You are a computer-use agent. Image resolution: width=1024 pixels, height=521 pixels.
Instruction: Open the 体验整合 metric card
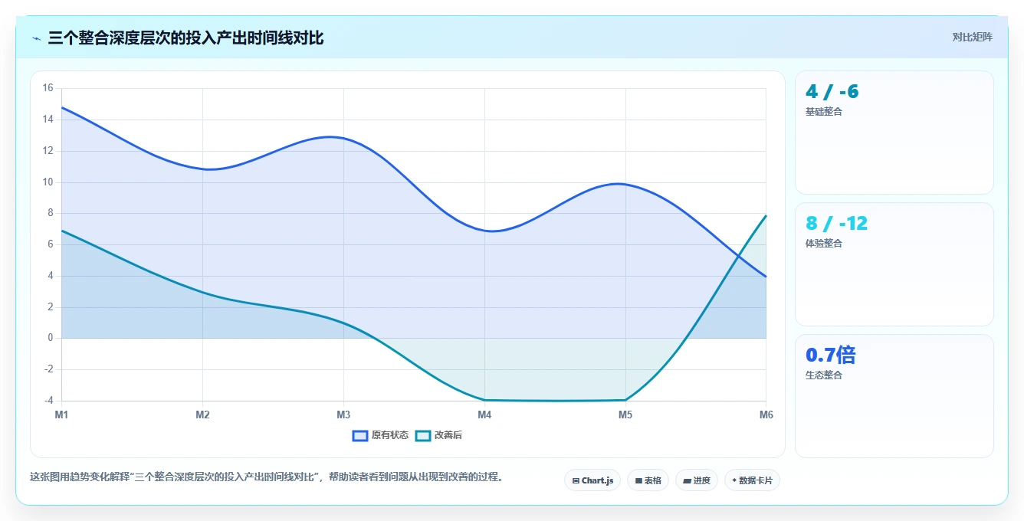894,264
